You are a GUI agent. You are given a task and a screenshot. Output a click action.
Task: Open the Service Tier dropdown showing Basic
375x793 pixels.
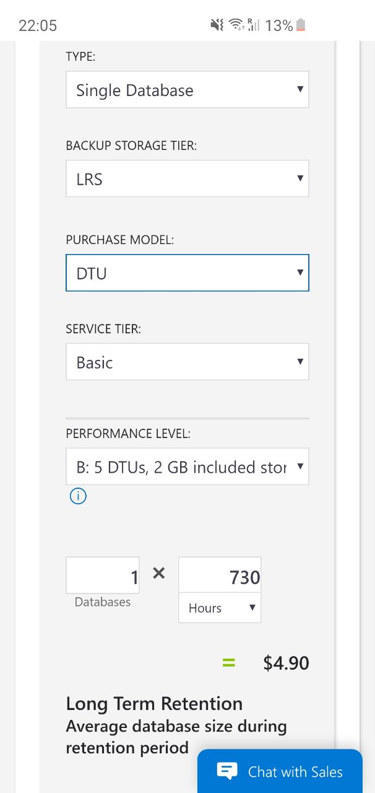[x=187, y=362]
